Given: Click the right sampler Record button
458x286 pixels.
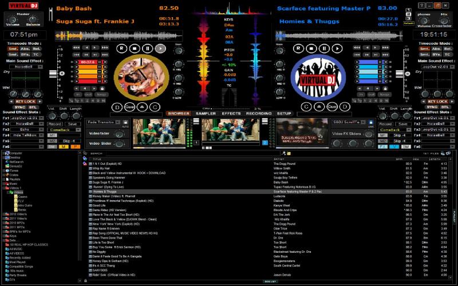Looking at the screenshot, I should point(385,124).
